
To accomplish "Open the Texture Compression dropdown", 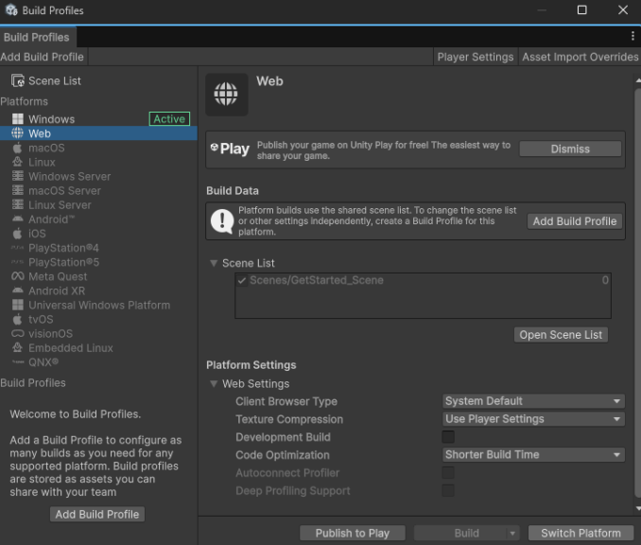I will click(533, 419).
